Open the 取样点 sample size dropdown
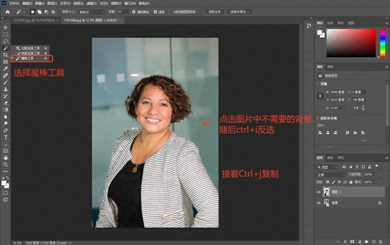Screen dimensions: 390x245 [x=91, y=12]
